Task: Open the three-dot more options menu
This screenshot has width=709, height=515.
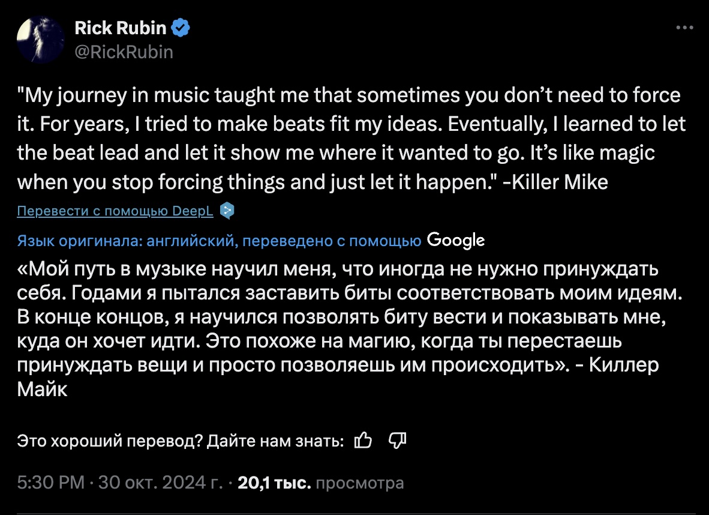Action: coord(684,28)
